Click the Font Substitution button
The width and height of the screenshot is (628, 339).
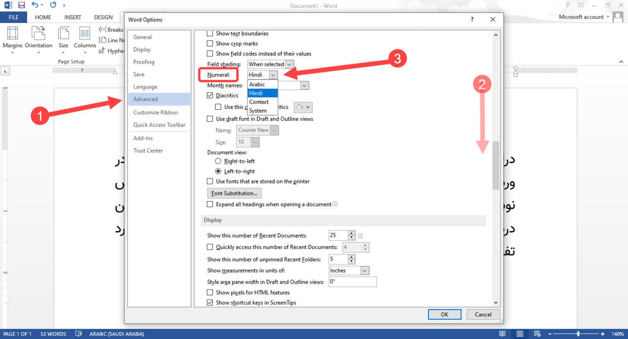coord(234,193)
